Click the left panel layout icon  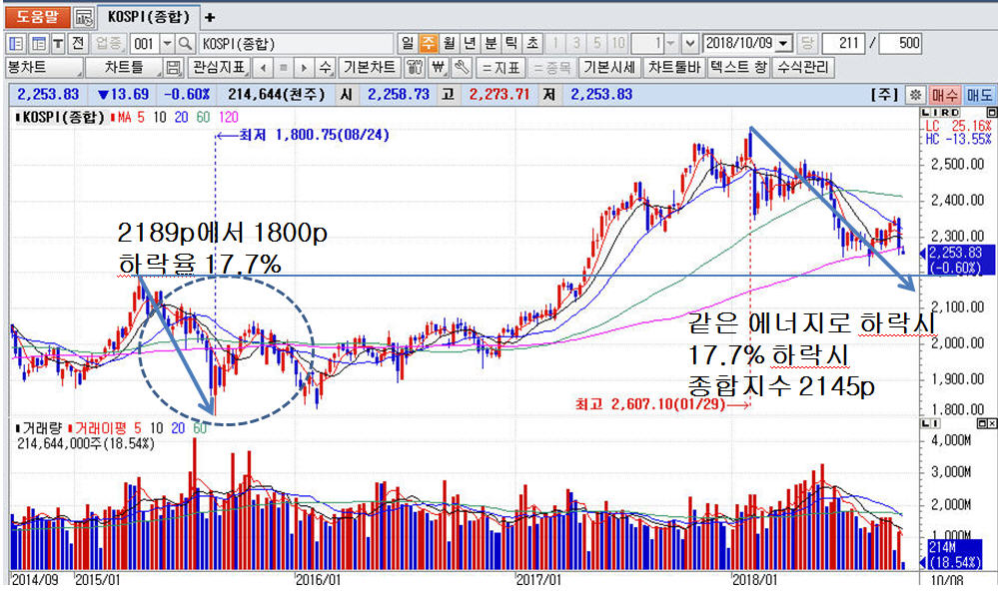coord(17,43)
